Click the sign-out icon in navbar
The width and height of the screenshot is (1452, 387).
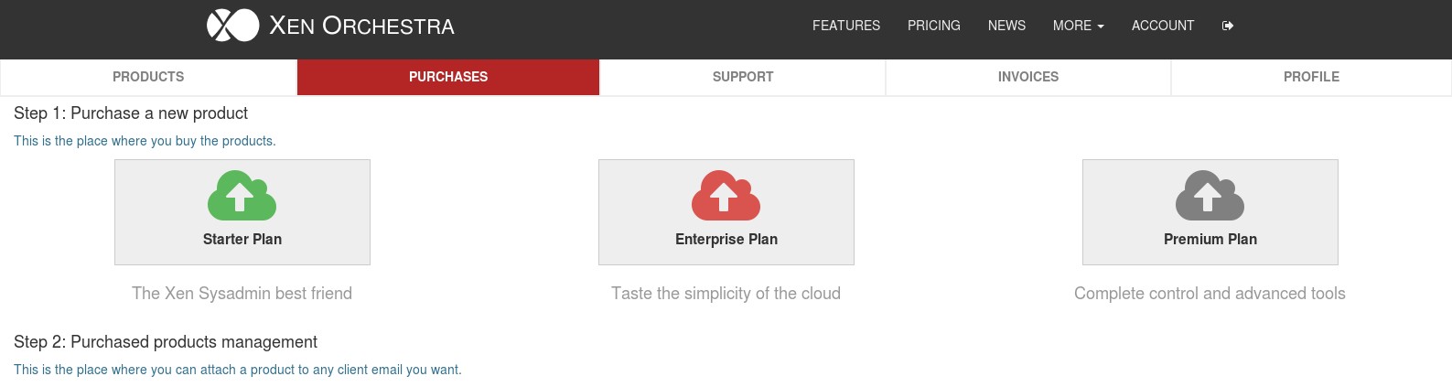click(x=1228, y=26)
